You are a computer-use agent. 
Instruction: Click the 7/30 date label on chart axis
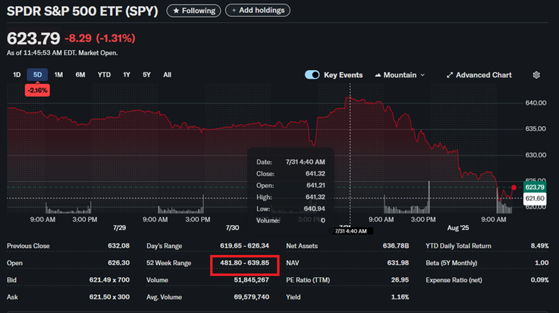[x=232, y=228]
